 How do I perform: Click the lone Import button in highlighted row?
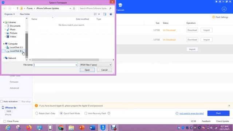(192, 49)
